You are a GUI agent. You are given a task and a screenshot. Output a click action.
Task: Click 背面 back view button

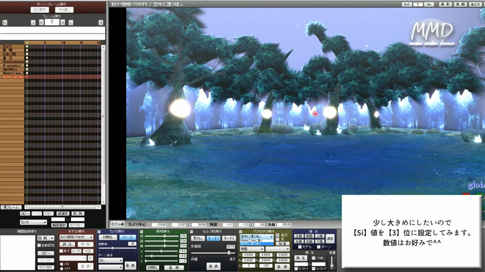[x=309, y=236]
